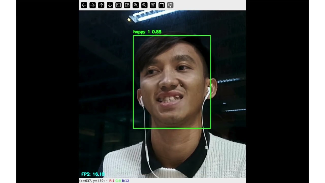This screenshot has height=183, width=325.
Task: Open the display properties paintbrush icon
Action: pyautogui.click(x=170, y=5)
